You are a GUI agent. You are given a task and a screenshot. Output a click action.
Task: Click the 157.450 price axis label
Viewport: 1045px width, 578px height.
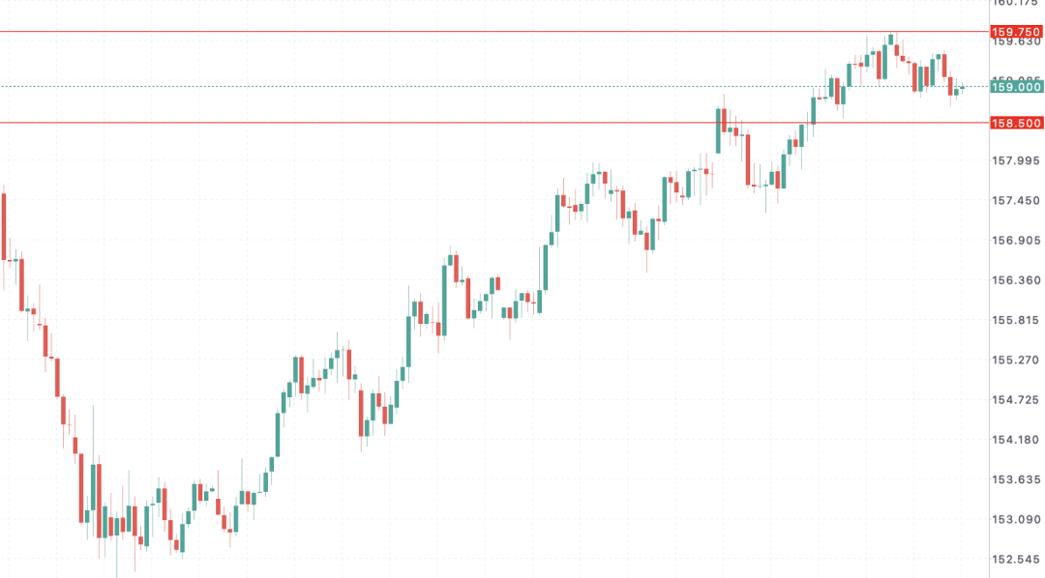(1016, 201)
